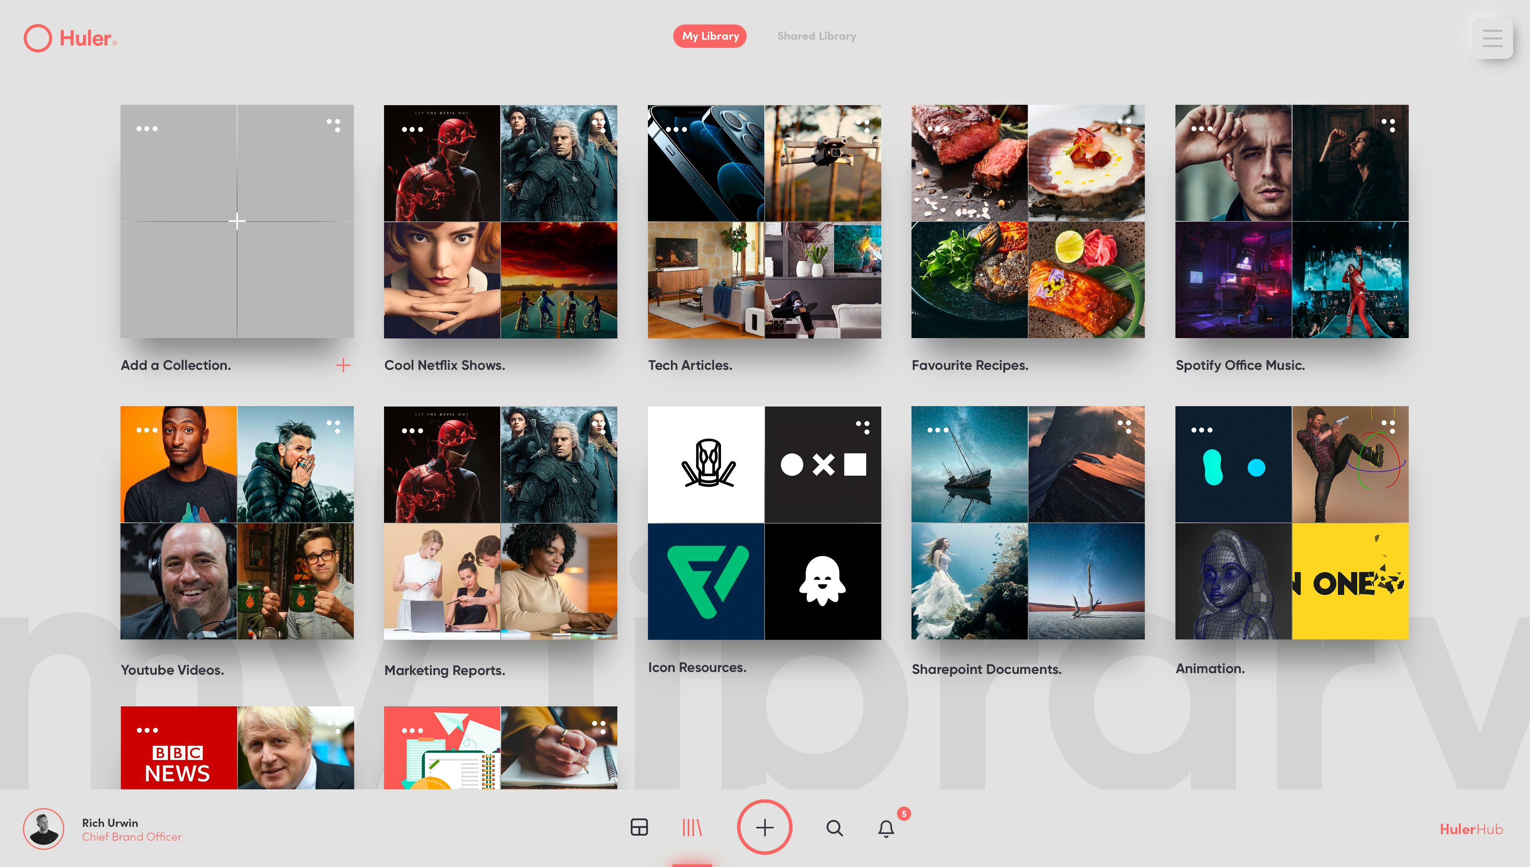This screenshot has height=867, width=1530.
Task: Select the circular plus button to add content
Action: point(765,828)
